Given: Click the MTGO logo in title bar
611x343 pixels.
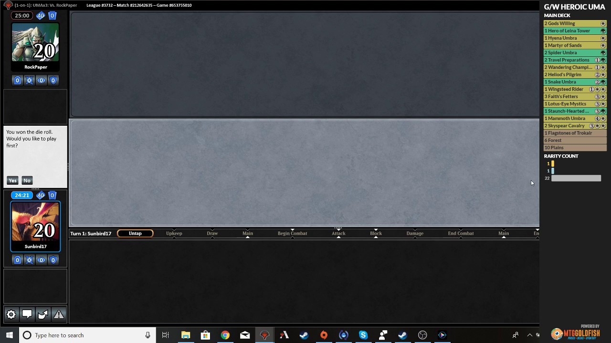Looking at the screenshot, I should [8, 5].
